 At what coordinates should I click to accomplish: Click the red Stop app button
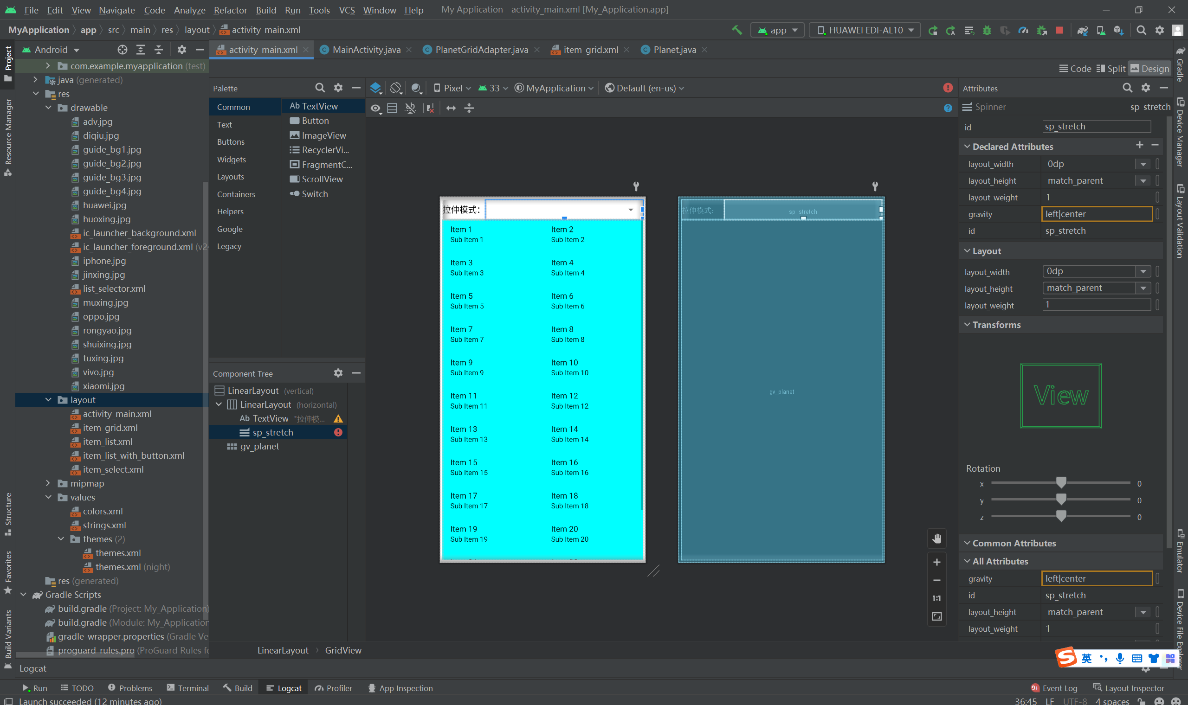tap(1059, 31)
